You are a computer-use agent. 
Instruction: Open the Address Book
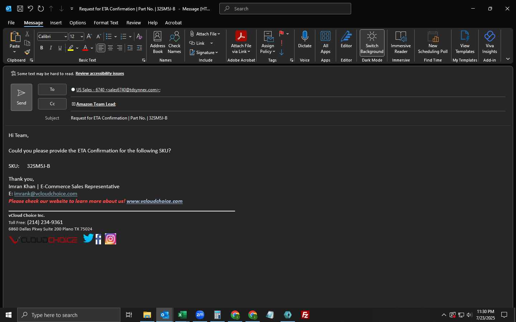pos(157,43)
